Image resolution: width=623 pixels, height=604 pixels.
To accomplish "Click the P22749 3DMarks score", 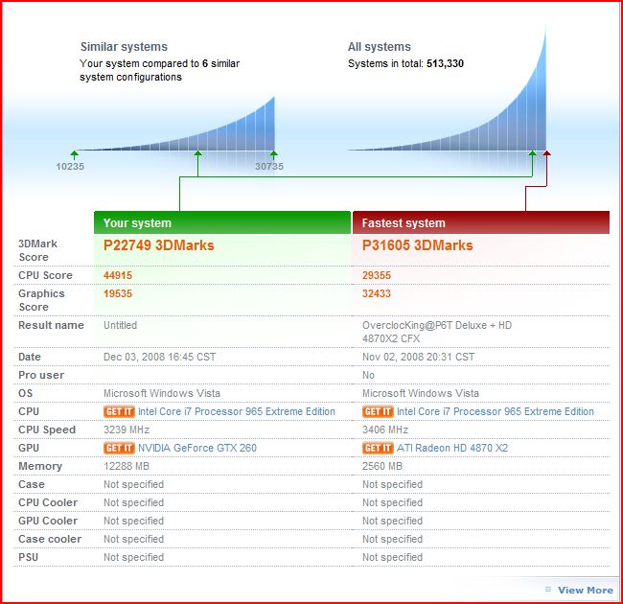I will point(159,245).
